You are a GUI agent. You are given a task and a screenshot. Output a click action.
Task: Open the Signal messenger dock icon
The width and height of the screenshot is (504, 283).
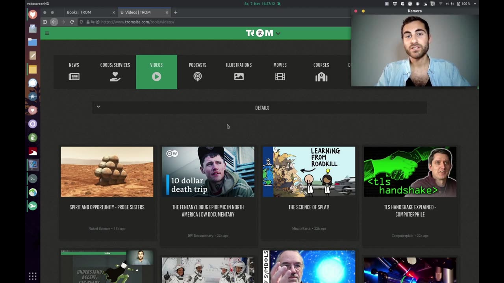pos(33,83)
